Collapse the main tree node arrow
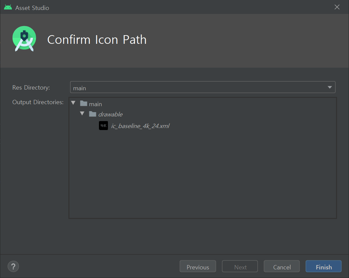This screenshot has width=349, height=278. pyautogui.click(x=73, y=104)
